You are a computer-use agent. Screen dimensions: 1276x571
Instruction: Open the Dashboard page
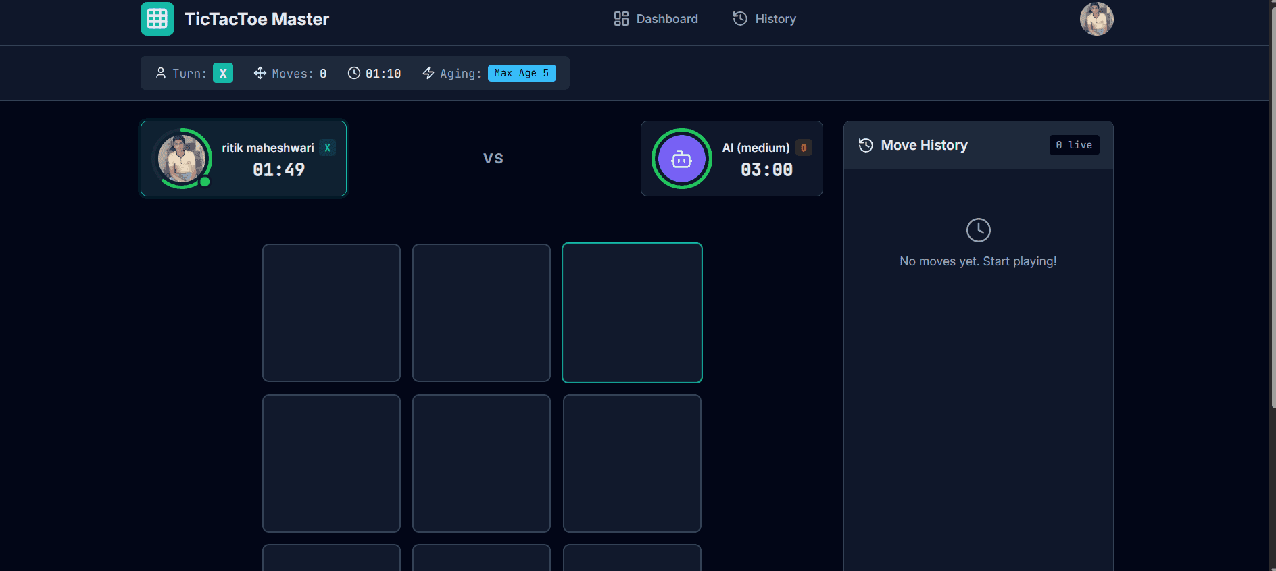656,19
